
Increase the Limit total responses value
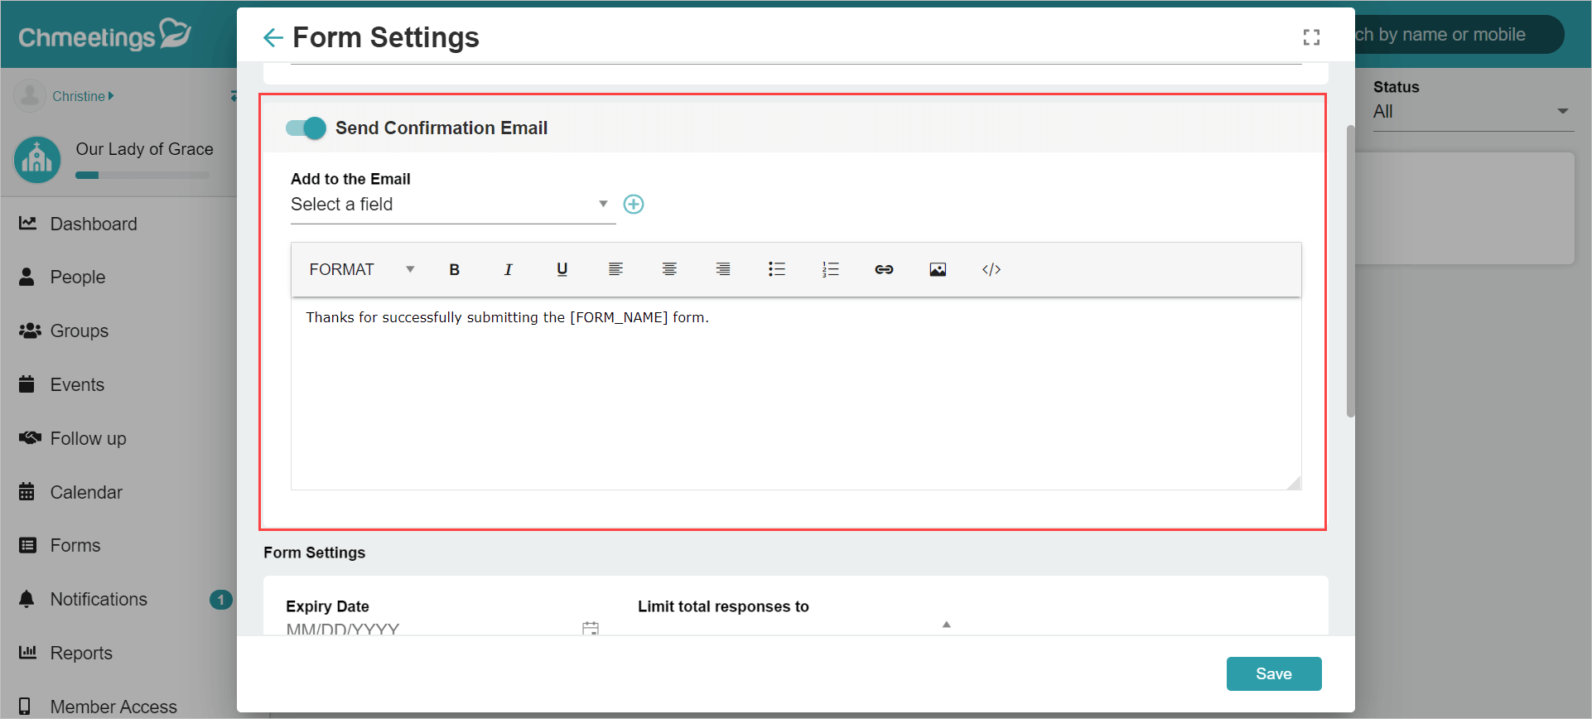coord(946,625)
